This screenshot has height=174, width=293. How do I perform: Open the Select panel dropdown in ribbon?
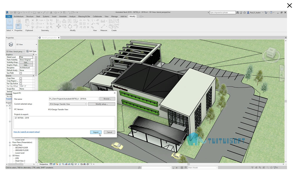(10, 30)
